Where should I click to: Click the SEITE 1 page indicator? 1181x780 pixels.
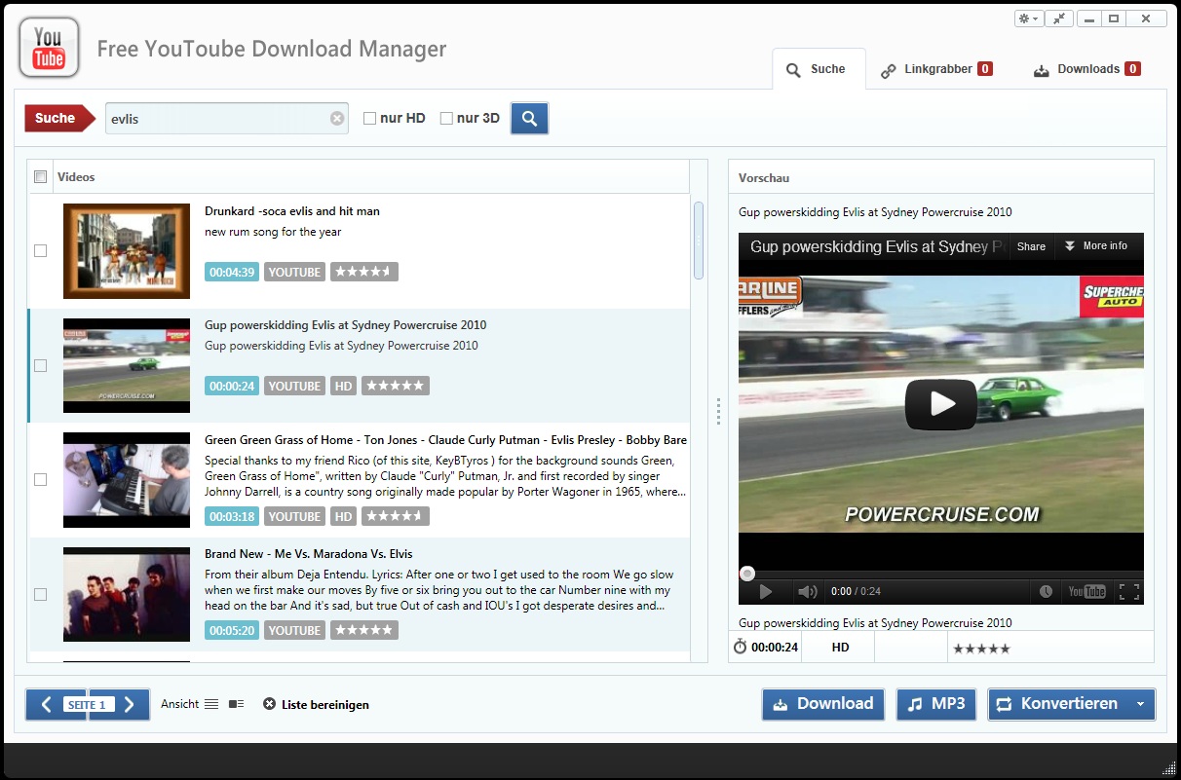pos(88,704)
